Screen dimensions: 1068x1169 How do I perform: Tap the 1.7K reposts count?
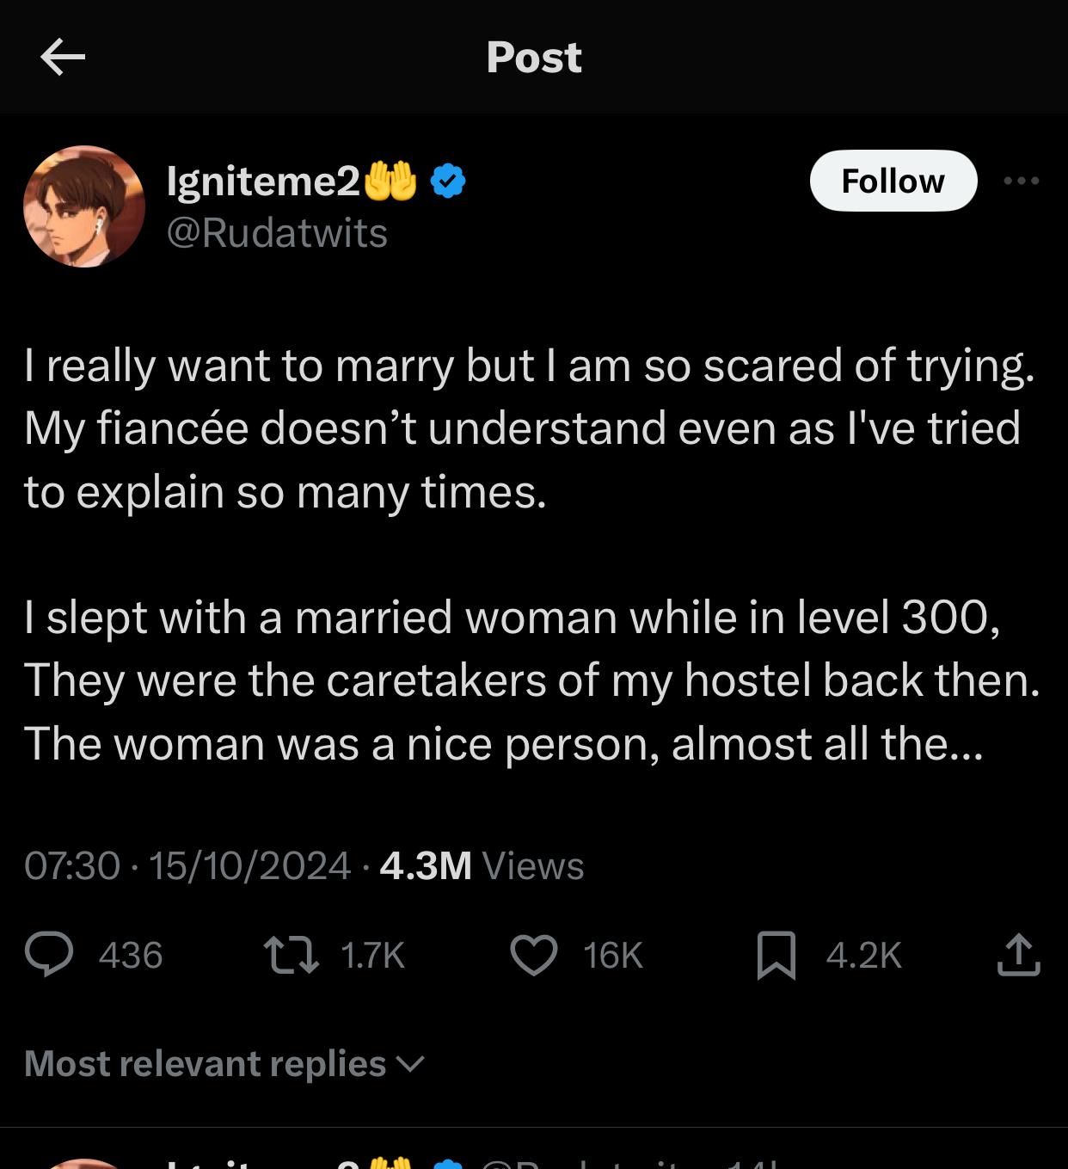pyautogui.click(x=372, y=956)
